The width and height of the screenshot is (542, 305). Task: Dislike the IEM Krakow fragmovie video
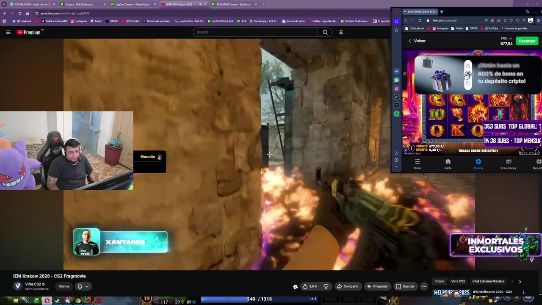coord(326,286)
